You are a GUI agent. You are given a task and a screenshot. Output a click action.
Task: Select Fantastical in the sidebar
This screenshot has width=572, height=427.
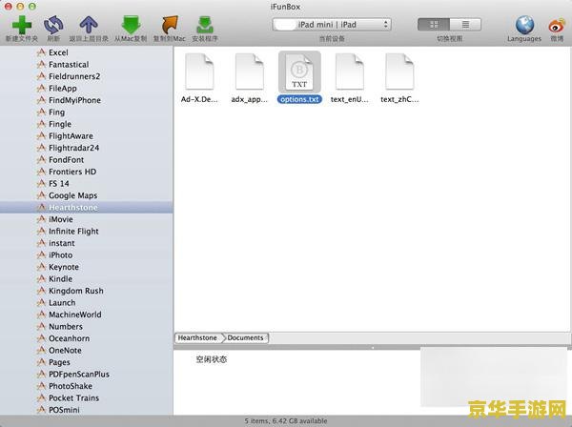pyautogui.click(x=69, y=65)
